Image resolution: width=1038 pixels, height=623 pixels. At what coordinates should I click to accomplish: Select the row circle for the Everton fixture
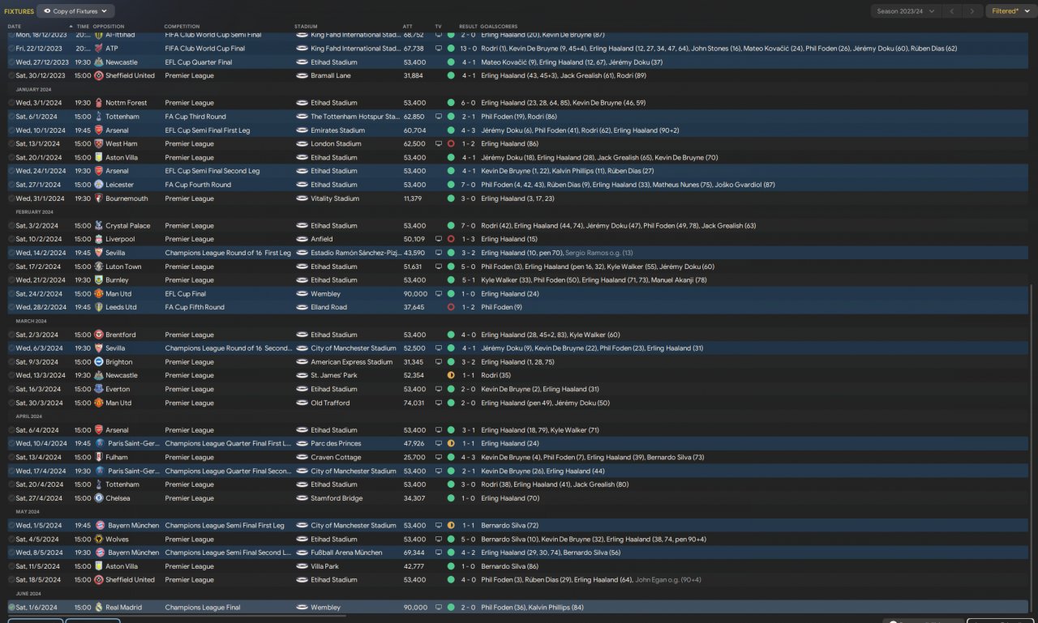[x=11, y=390]
